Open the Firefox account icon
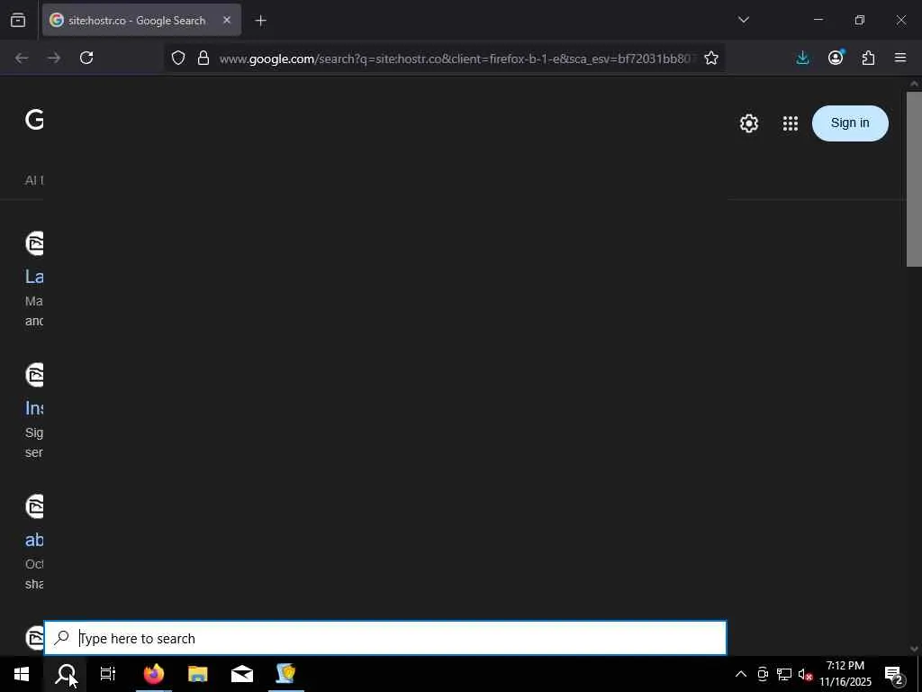This screenshot has height=692, width=922. click(836, 58)
